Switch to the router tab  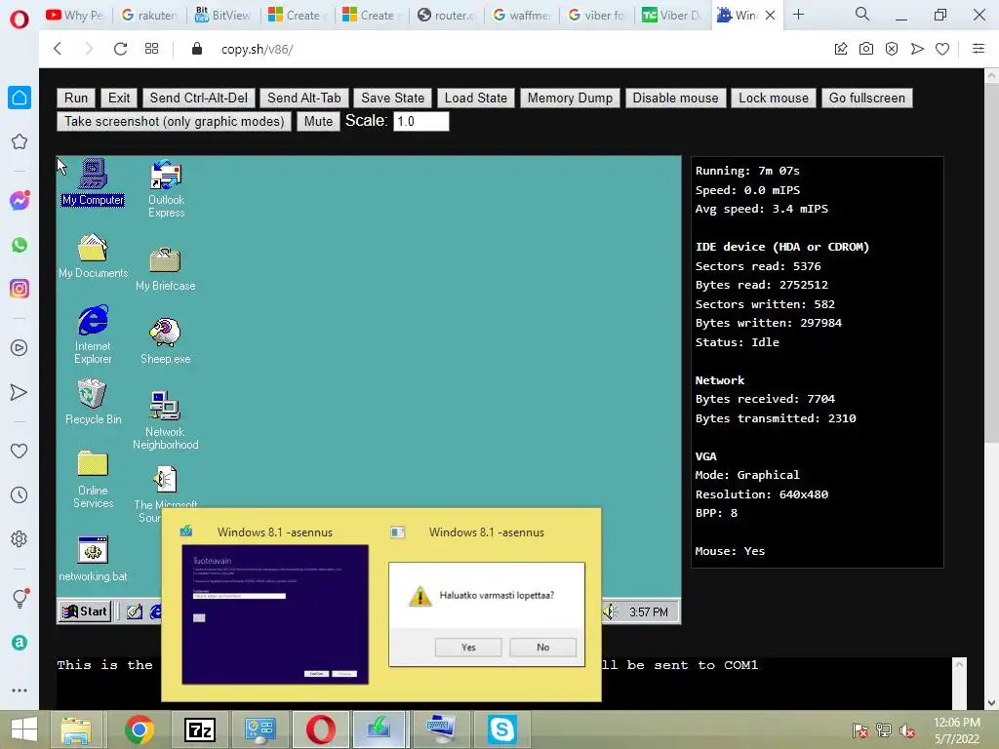pyautogui.click(x=447, y=15)
